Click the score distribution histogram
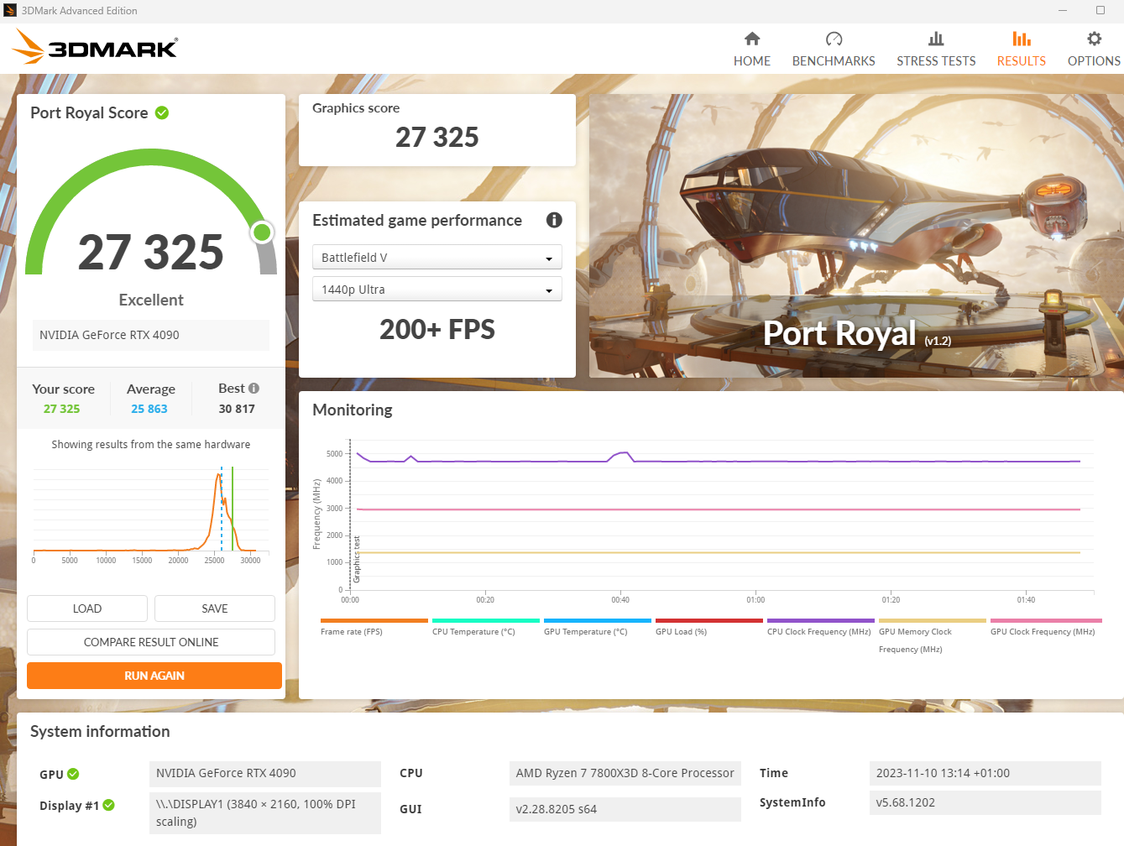Screen dimensions: 1124x846 (150, 515)
